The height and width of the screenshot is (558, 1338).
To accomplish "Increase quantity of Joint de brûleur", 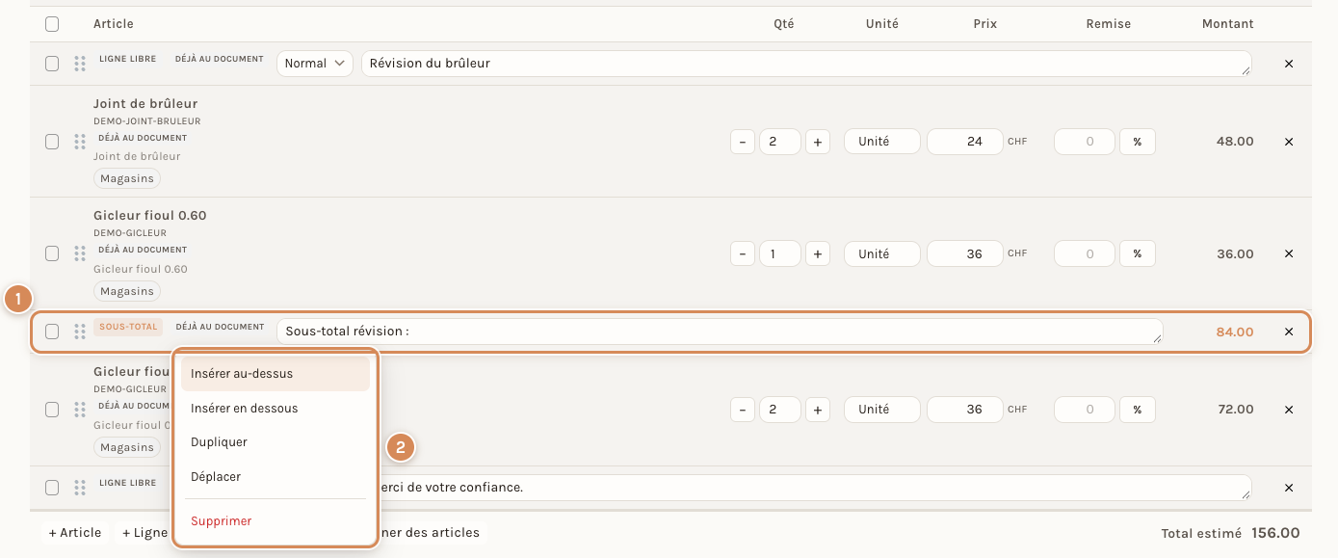I will click(x=818, y=142).
